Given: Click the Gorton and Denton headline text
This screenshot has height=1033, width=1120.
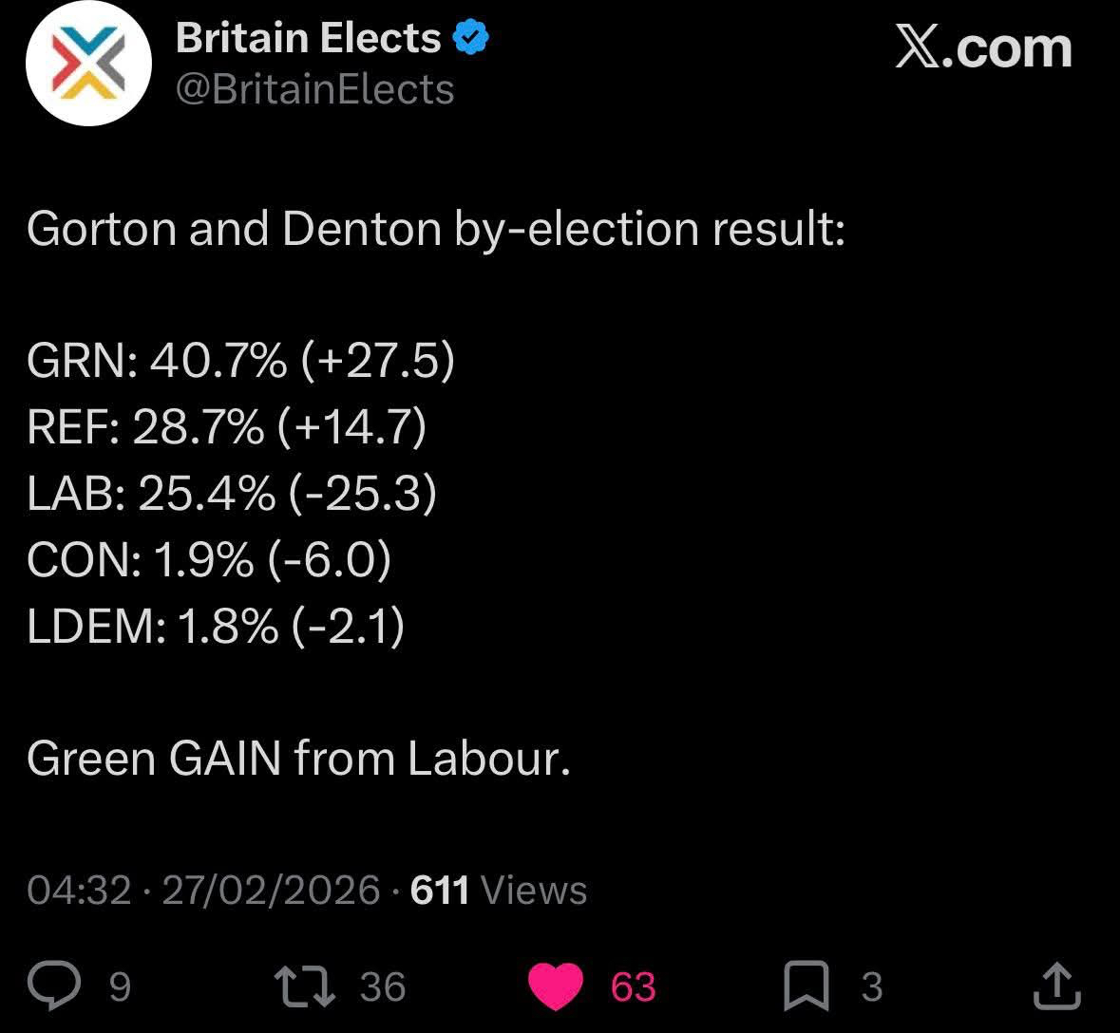Looking at the screenshot, I should click(436, 229).
